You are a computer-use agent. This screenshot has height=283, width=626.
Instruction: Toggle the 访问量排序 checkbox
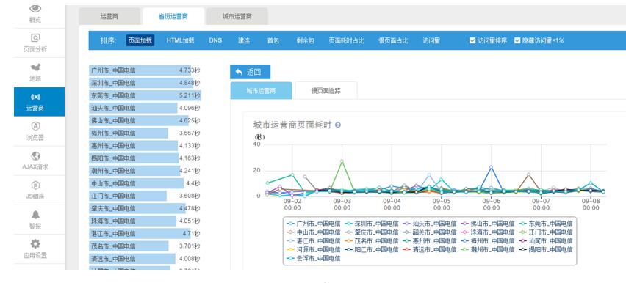[472, 40]
